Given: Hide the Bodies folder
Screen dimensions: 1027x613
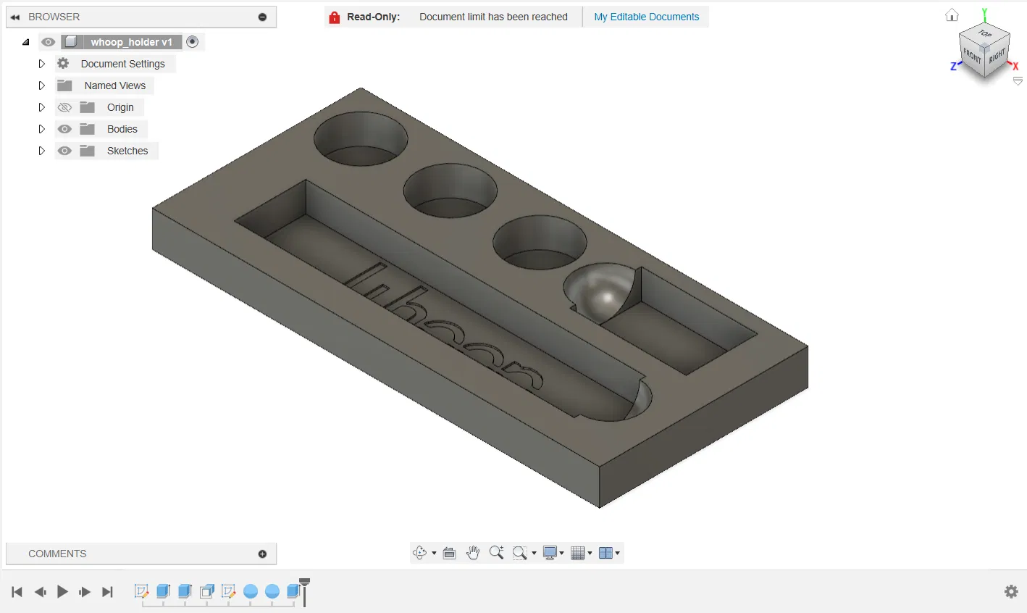Looking at the screenshot, I should [64, 129].
